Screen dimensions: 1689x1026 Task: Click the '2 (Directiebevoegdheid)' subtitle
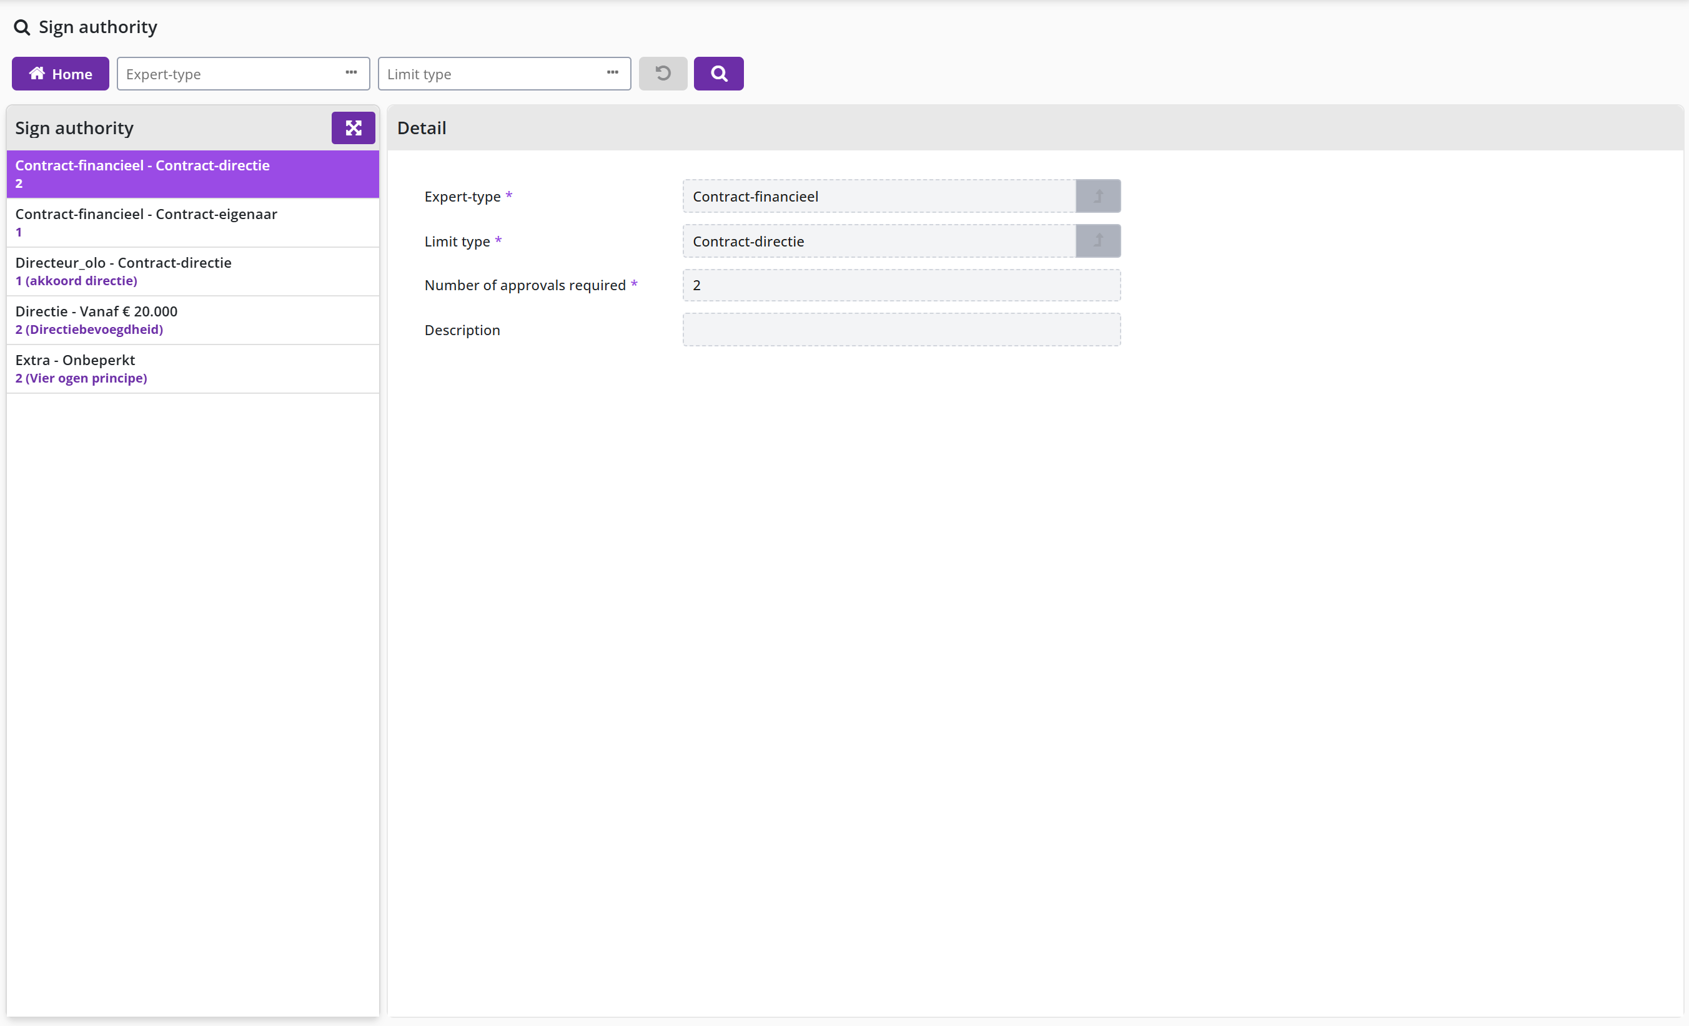tap(89, 330)
